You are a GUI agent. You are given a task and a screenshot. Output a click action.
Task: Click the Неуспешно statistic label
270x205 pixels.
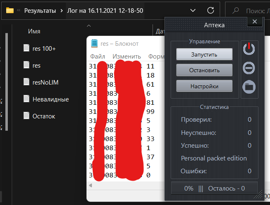[x=199, y=133]
